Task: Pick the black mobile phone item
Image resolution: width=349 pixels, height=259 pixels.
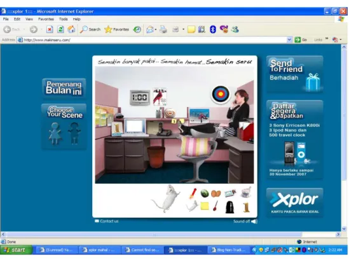Action: tap(229, 207)
